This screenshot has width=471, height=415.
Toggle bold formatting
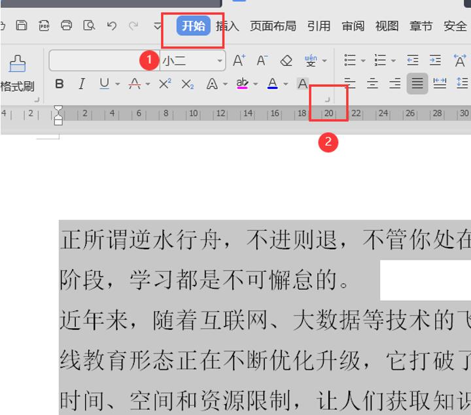[60, 84]
